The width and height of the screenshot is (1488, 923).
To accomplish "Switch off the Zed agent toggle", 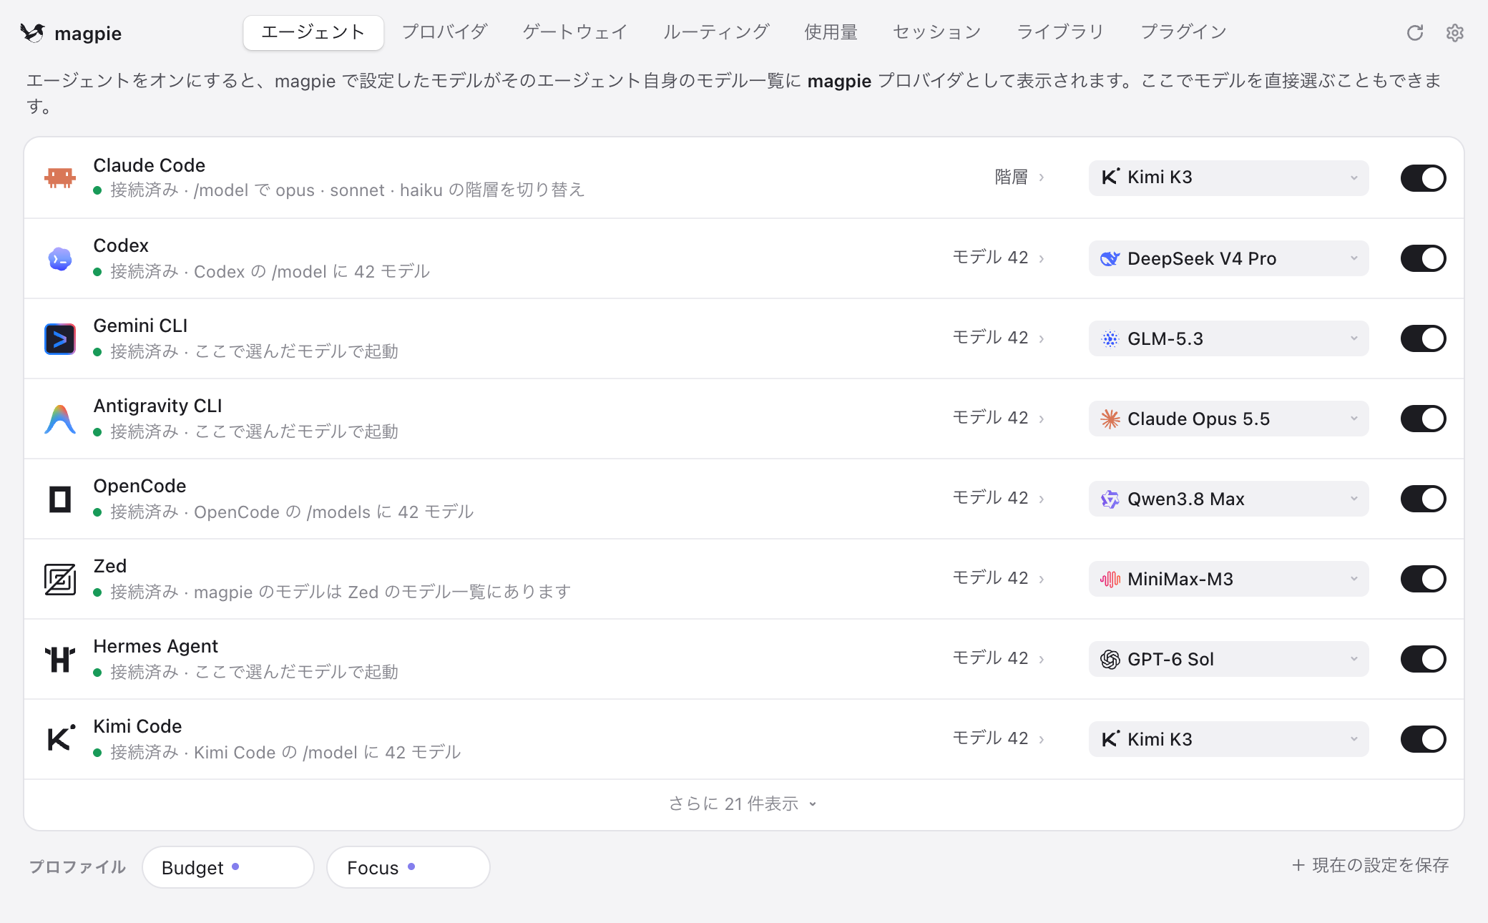I will tap(1423, 579).
